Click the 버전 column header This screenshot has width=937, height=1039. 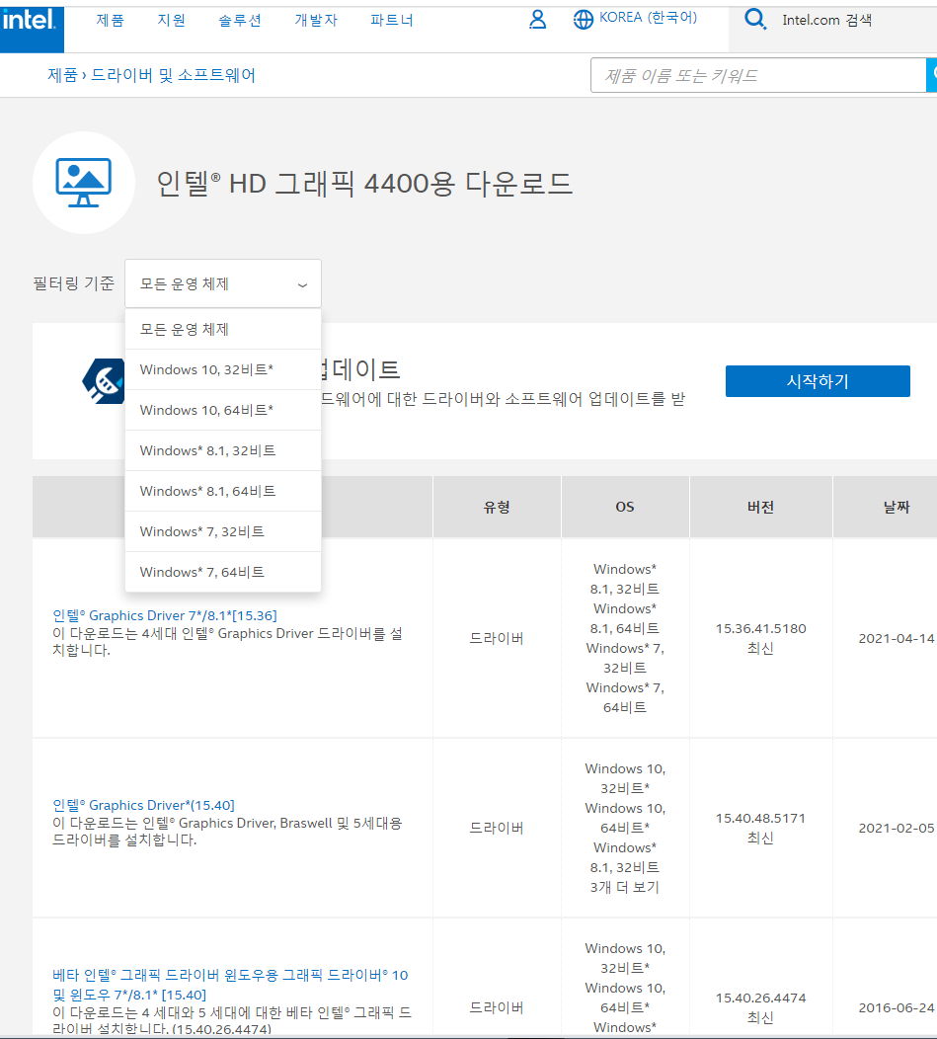coord(760,507)
